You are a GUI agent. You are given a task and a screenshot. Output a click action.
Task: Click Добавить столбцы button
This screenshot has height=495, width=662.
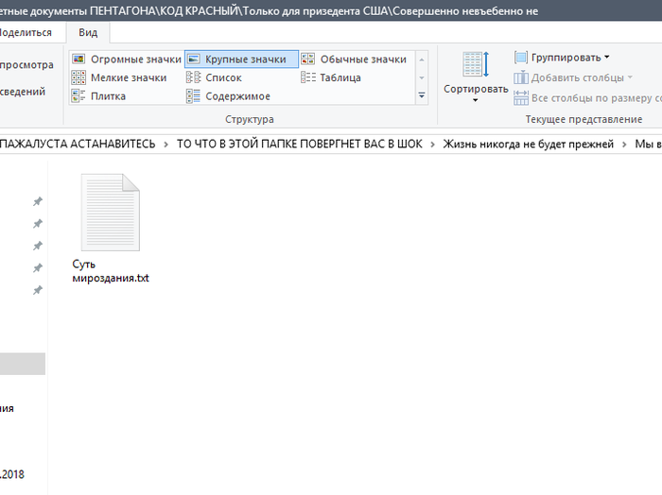pyautogui.click(x=573, y=77)
